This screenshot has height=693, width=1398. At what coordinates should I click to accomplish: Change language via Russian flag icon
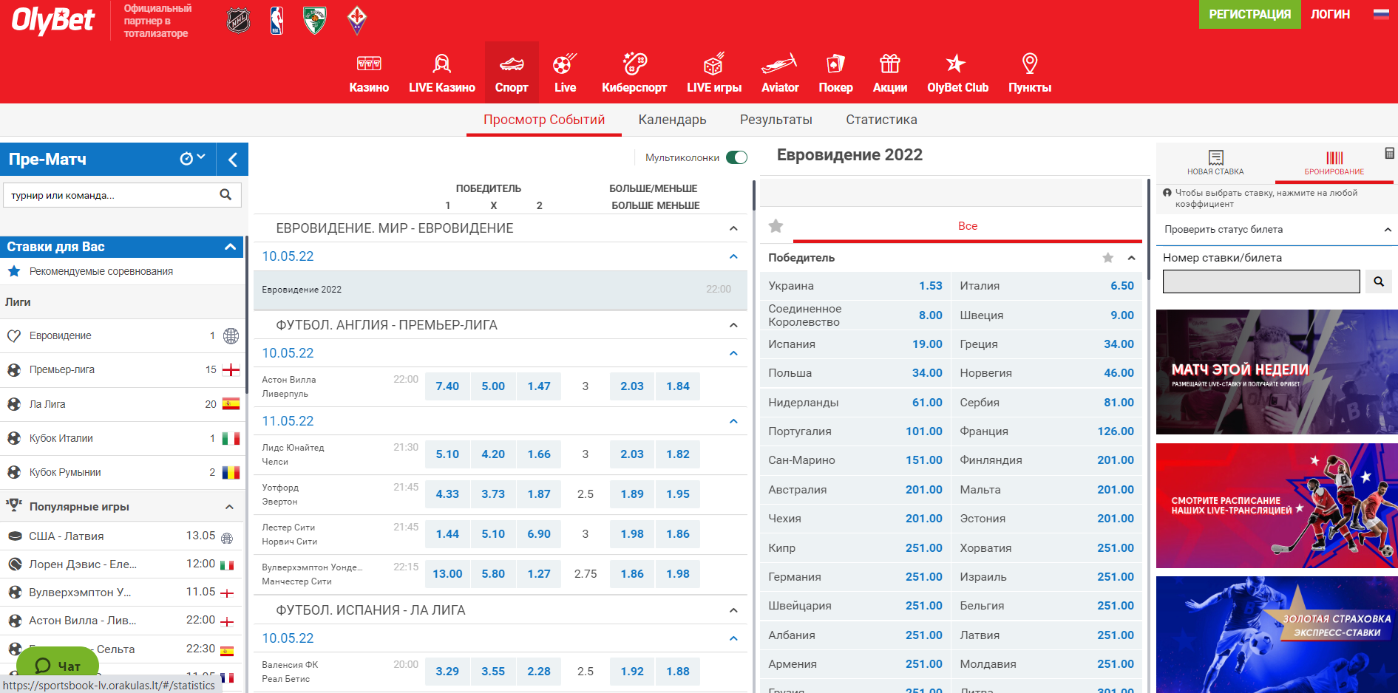point(1381,14)
